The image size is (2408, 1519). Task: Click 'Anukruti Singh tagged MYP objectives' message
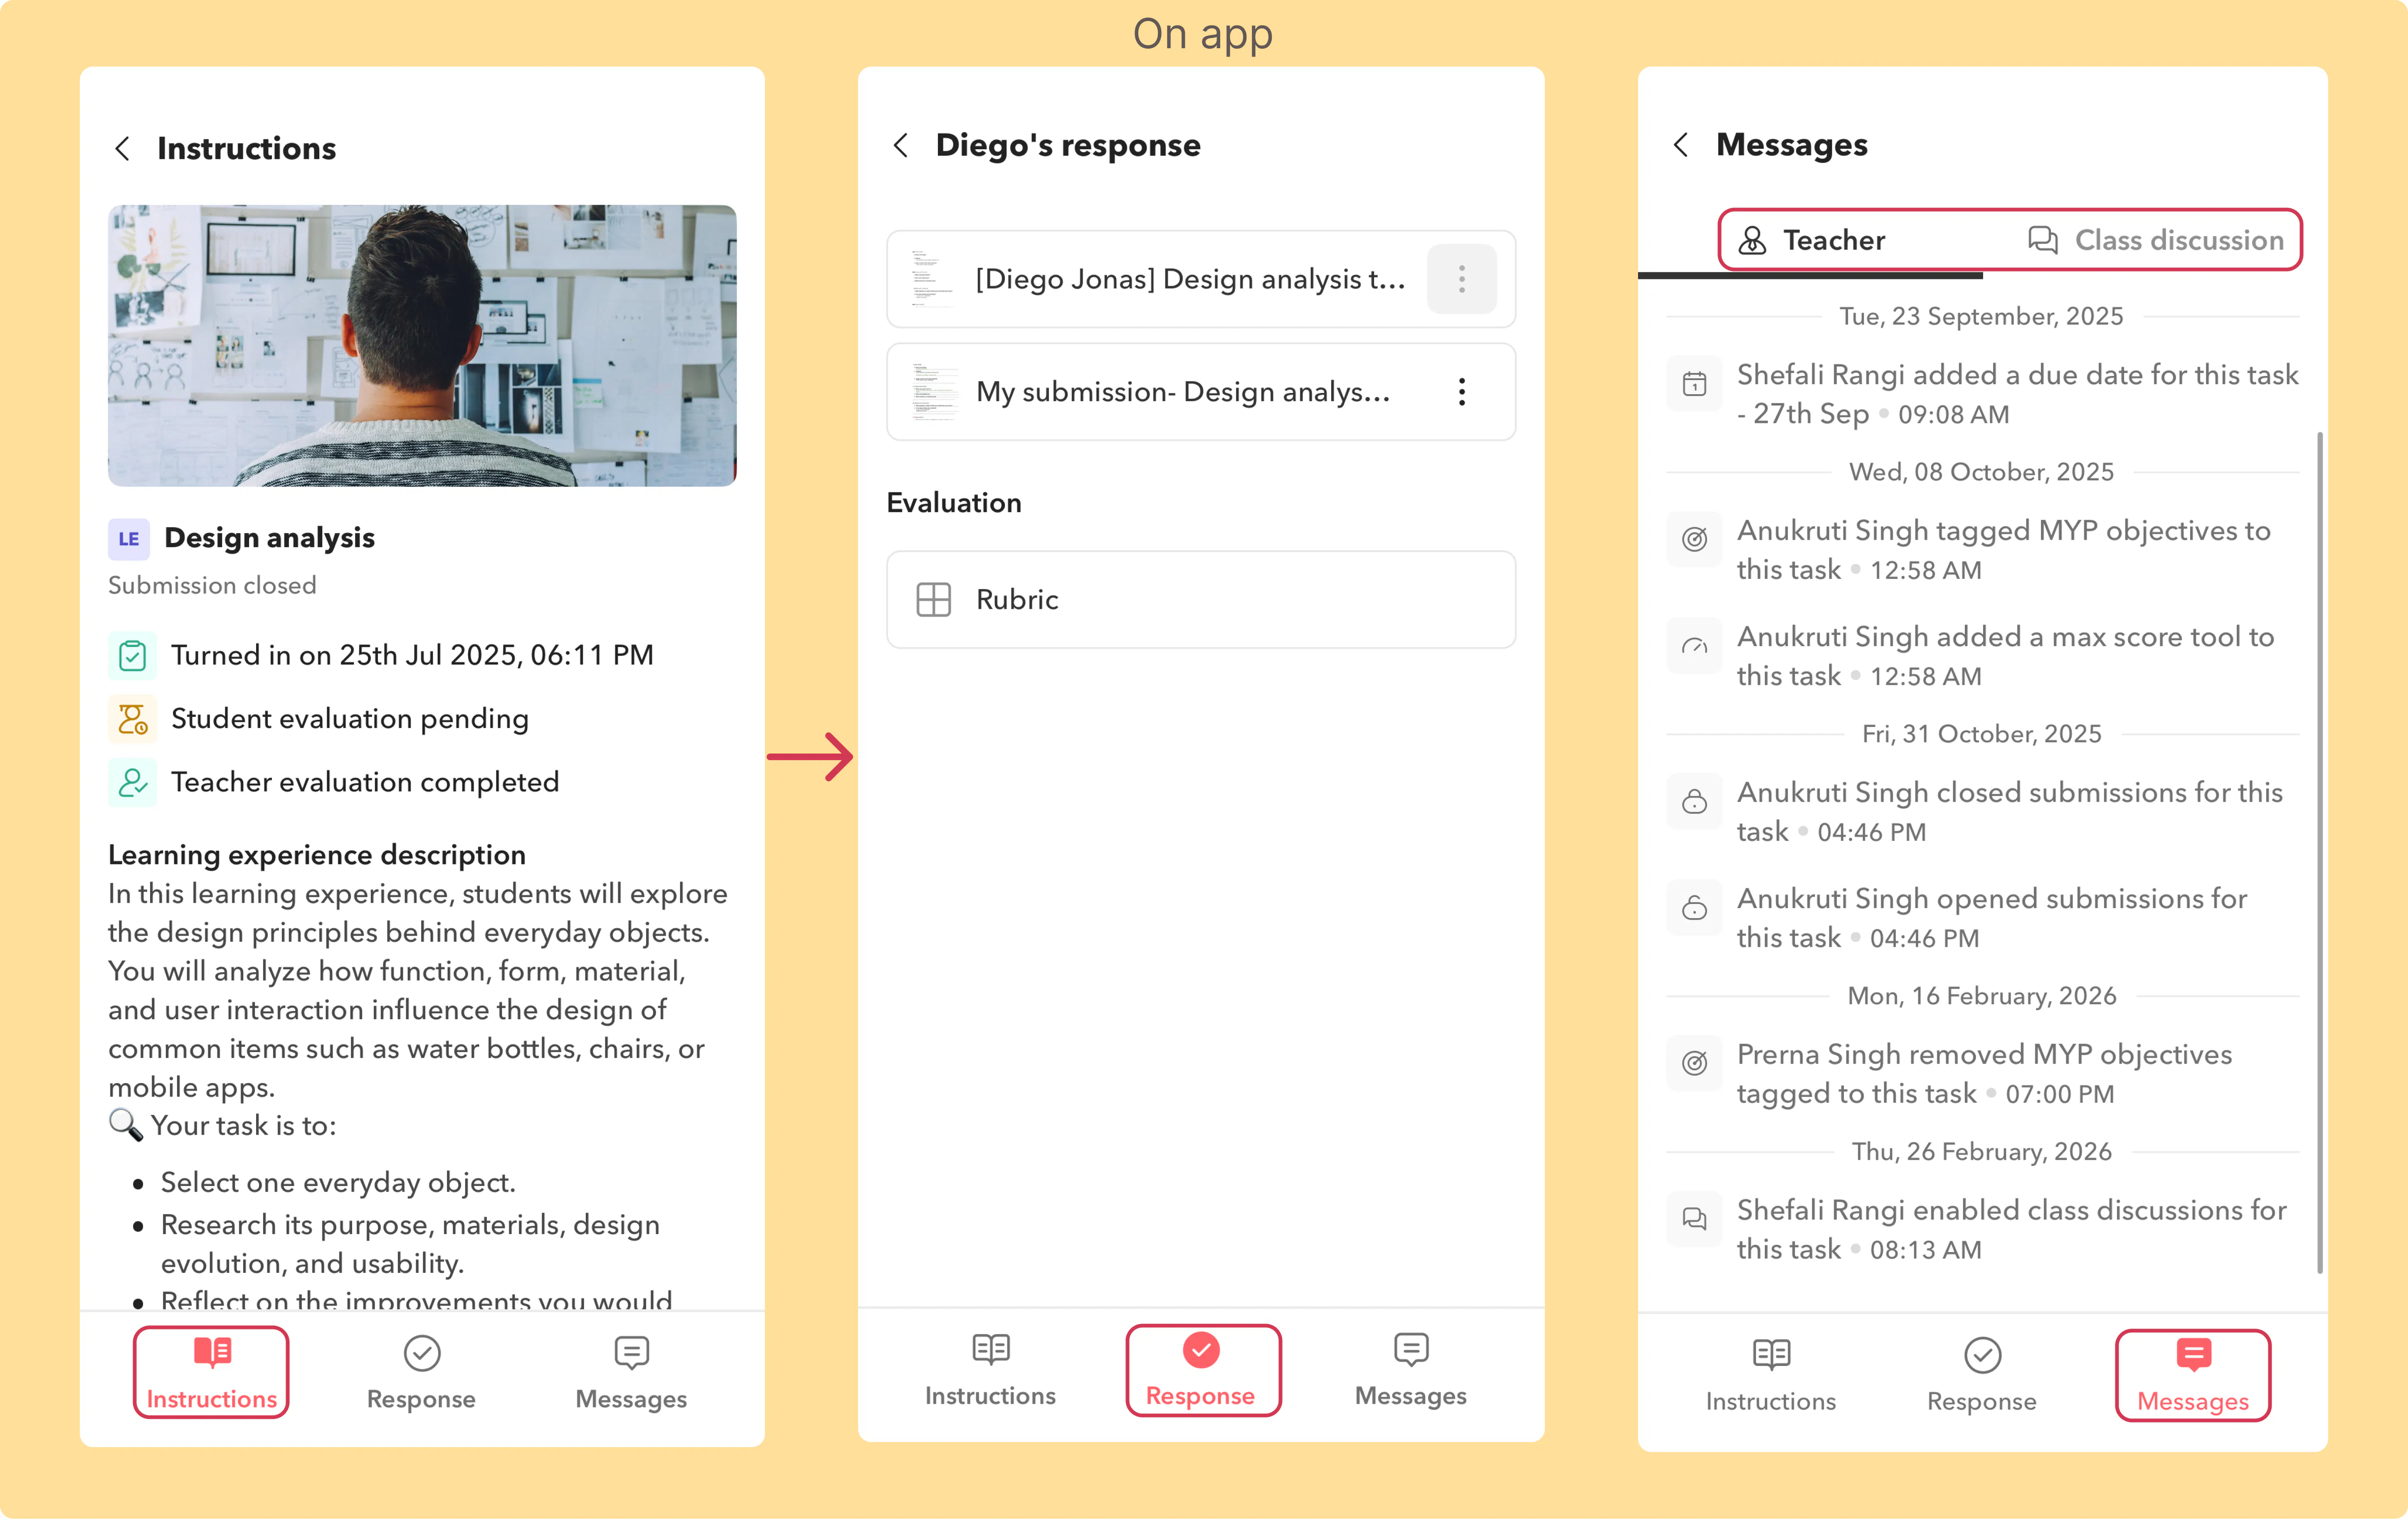pyautogui.click(x=2003, y=550)
